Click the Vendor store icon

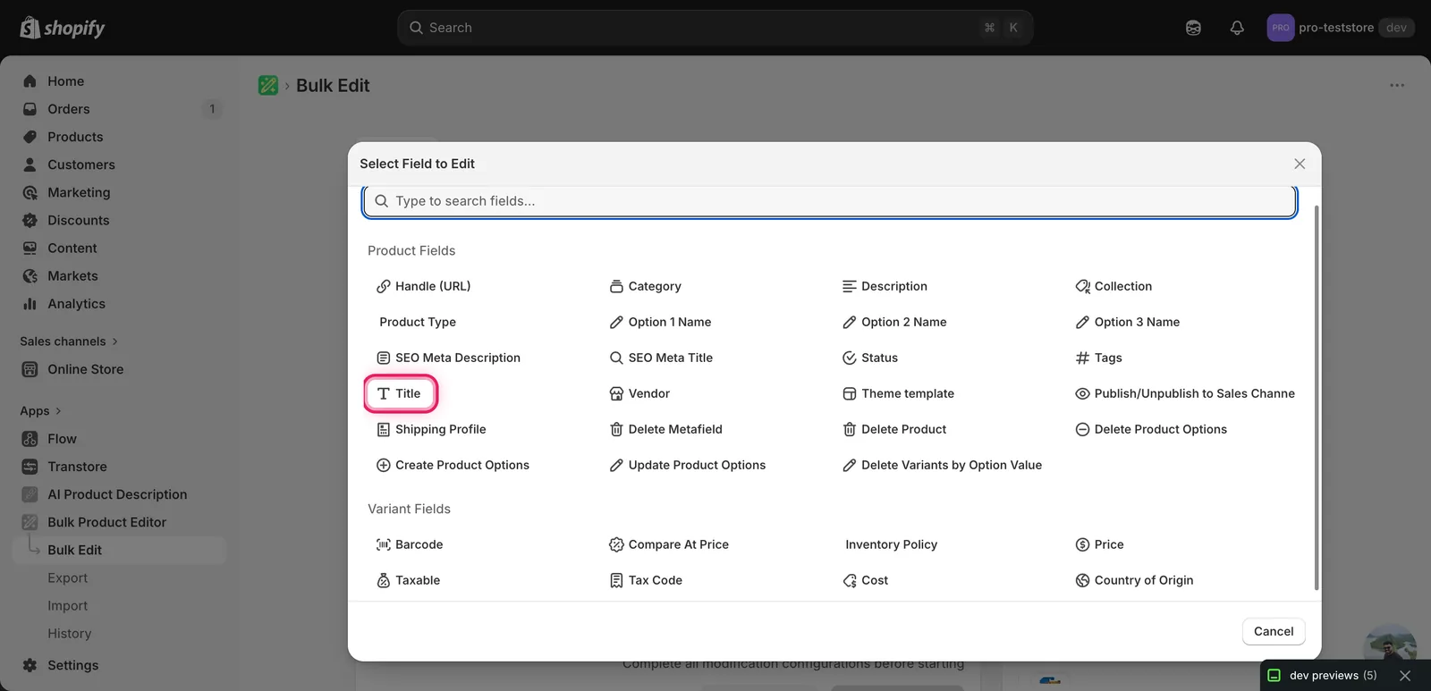point(616,393)
